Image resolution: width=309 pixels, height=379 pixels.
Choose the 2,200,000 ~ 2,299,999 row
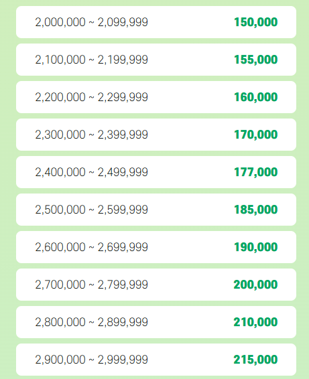(156, 97)
